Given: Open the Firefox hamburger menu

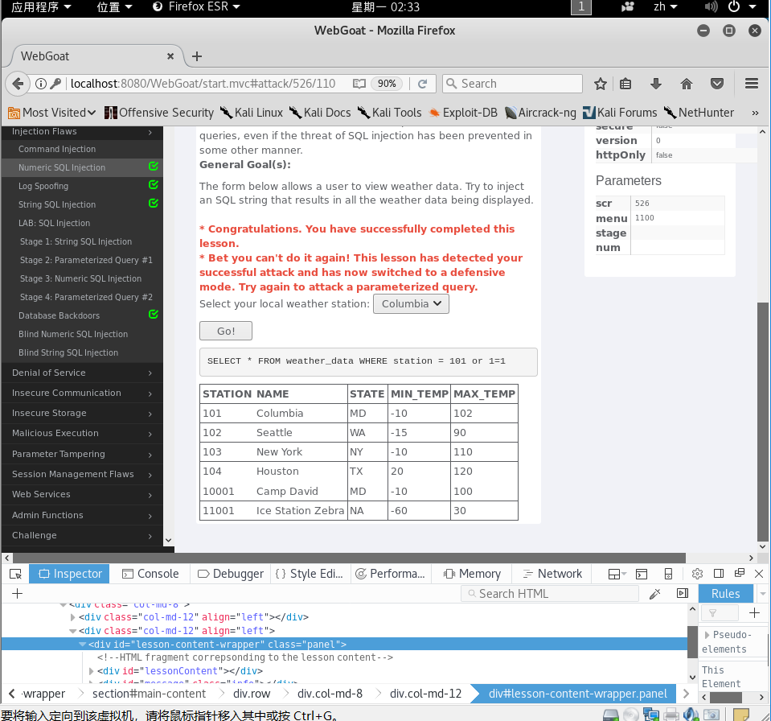Looking at the screenshot, I should [752, 84].
